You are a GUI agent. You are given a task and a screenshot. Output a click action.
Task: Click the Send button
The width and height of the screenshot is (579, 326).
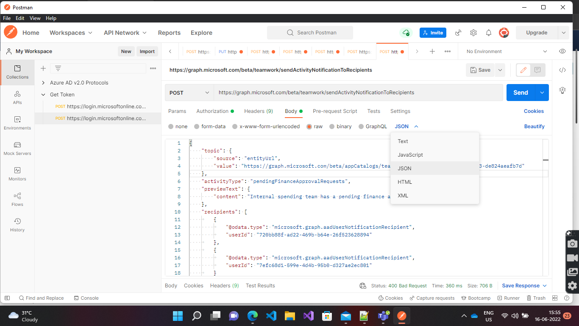[x=521, y=92]
